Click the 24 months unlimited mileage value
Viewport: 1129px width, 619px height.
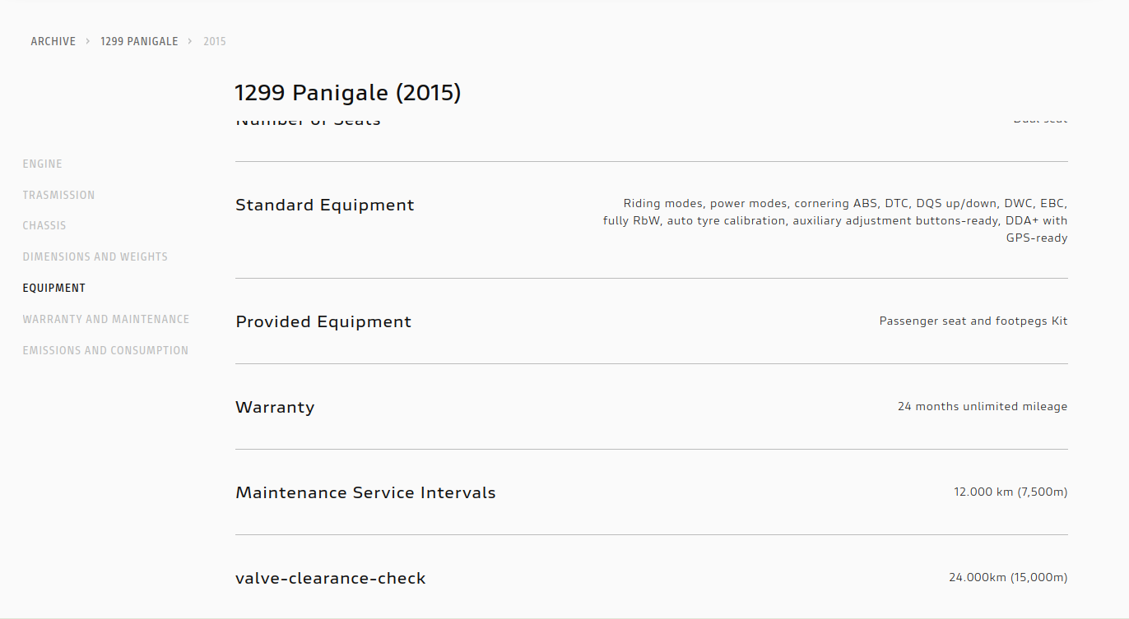click(x=982, y=406)
